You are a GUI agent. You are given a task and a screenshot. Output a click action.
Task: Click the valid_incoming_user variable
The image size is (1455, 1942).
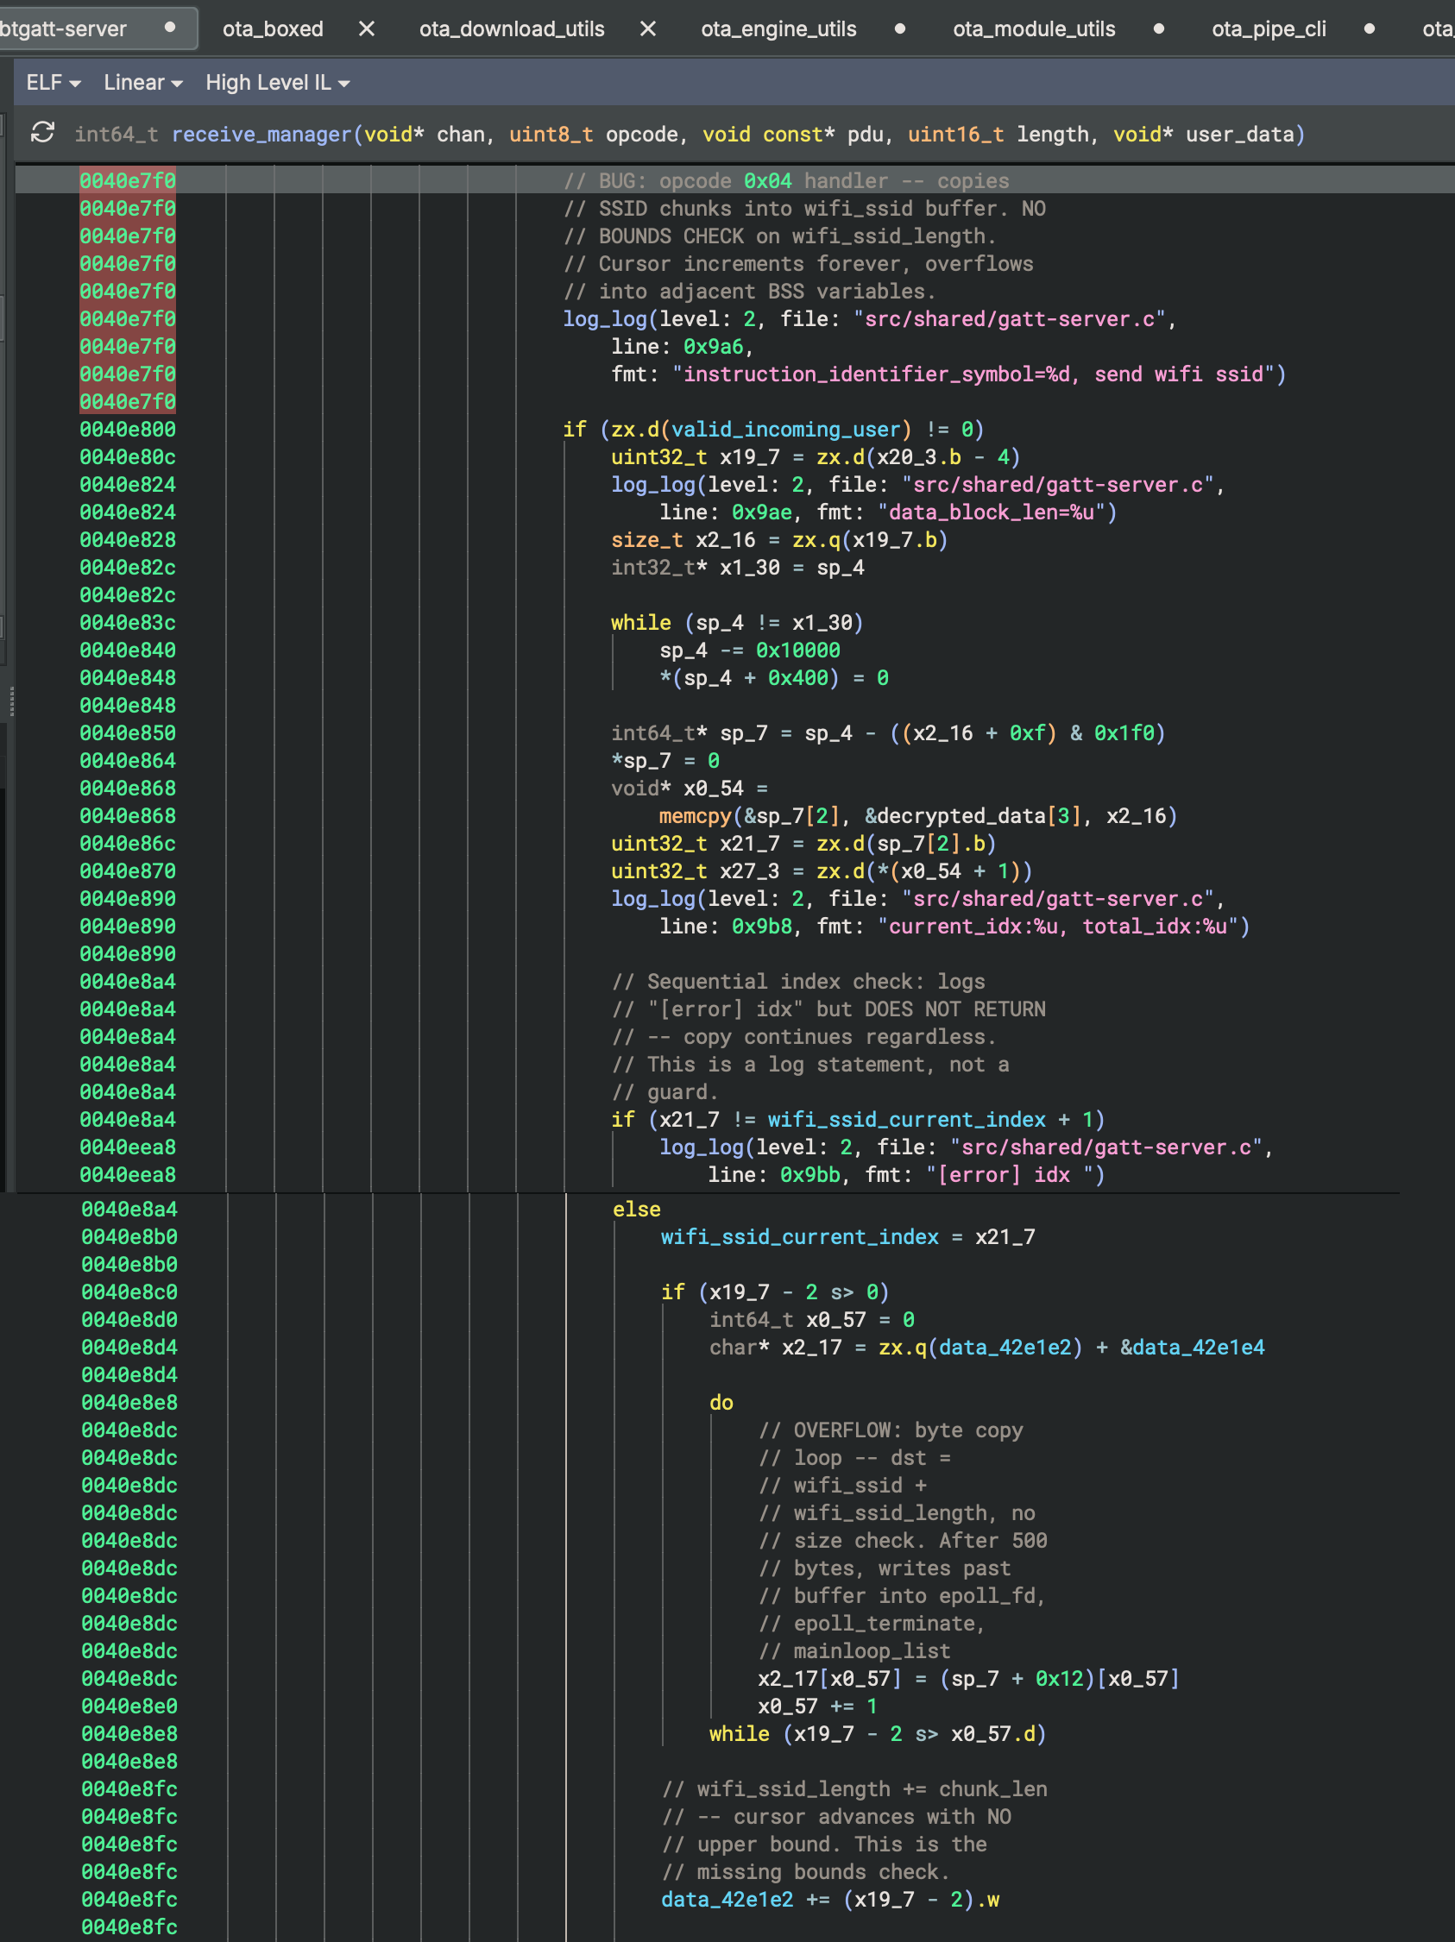786,430
